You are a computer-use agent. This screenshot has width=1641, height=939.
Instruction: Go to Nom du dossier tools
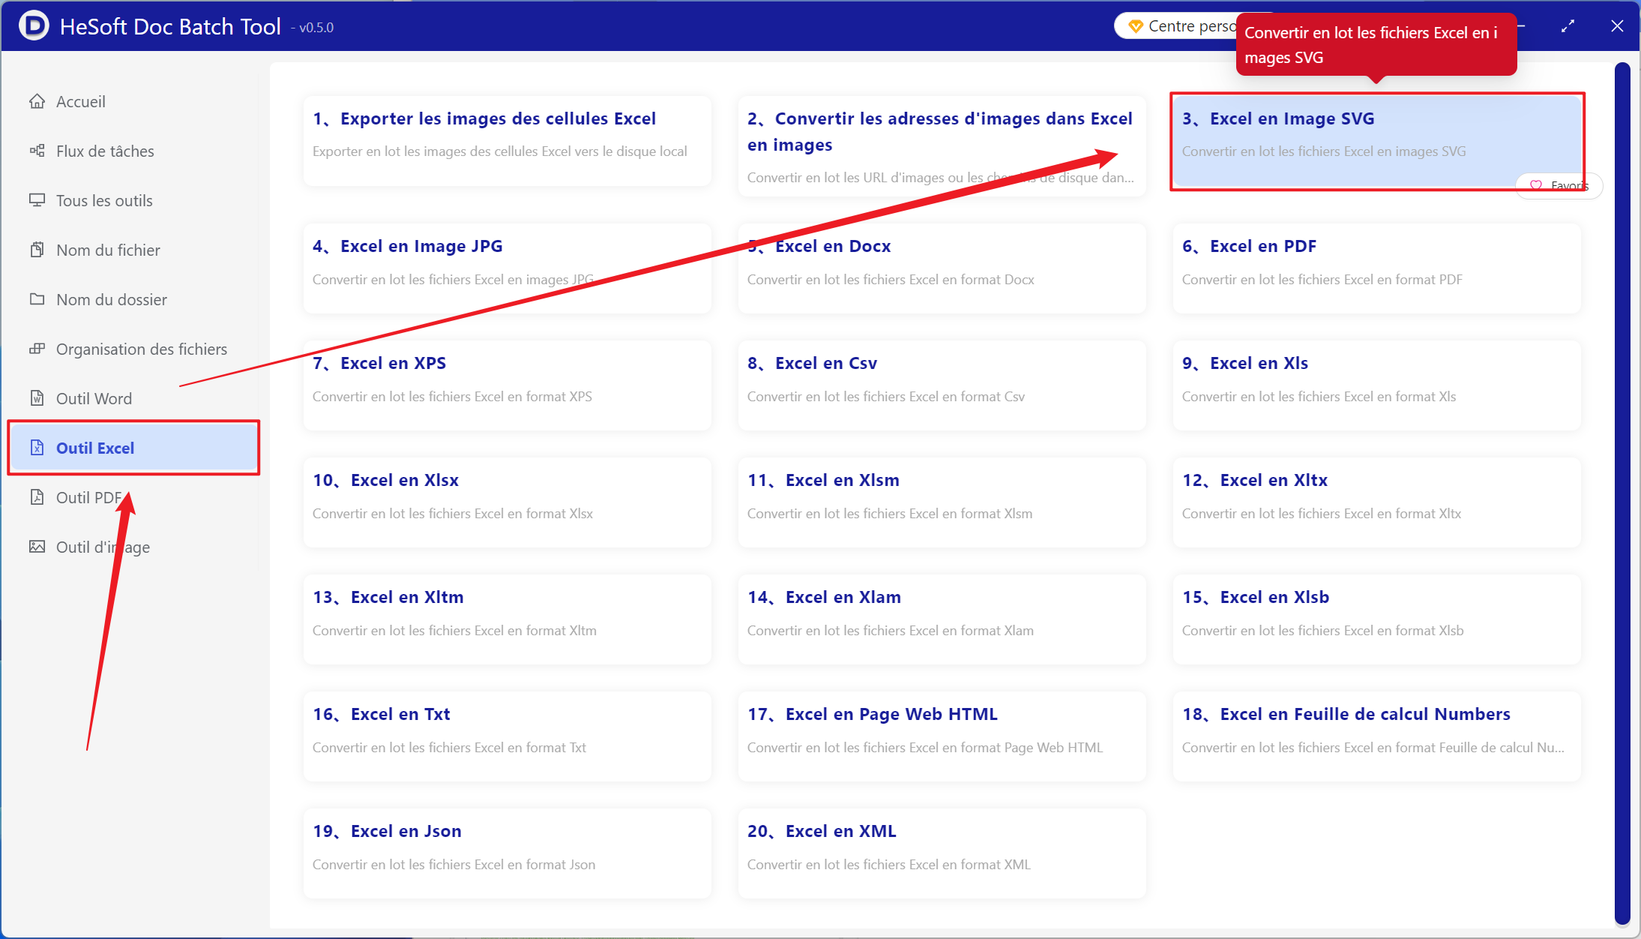pos(133,299)
